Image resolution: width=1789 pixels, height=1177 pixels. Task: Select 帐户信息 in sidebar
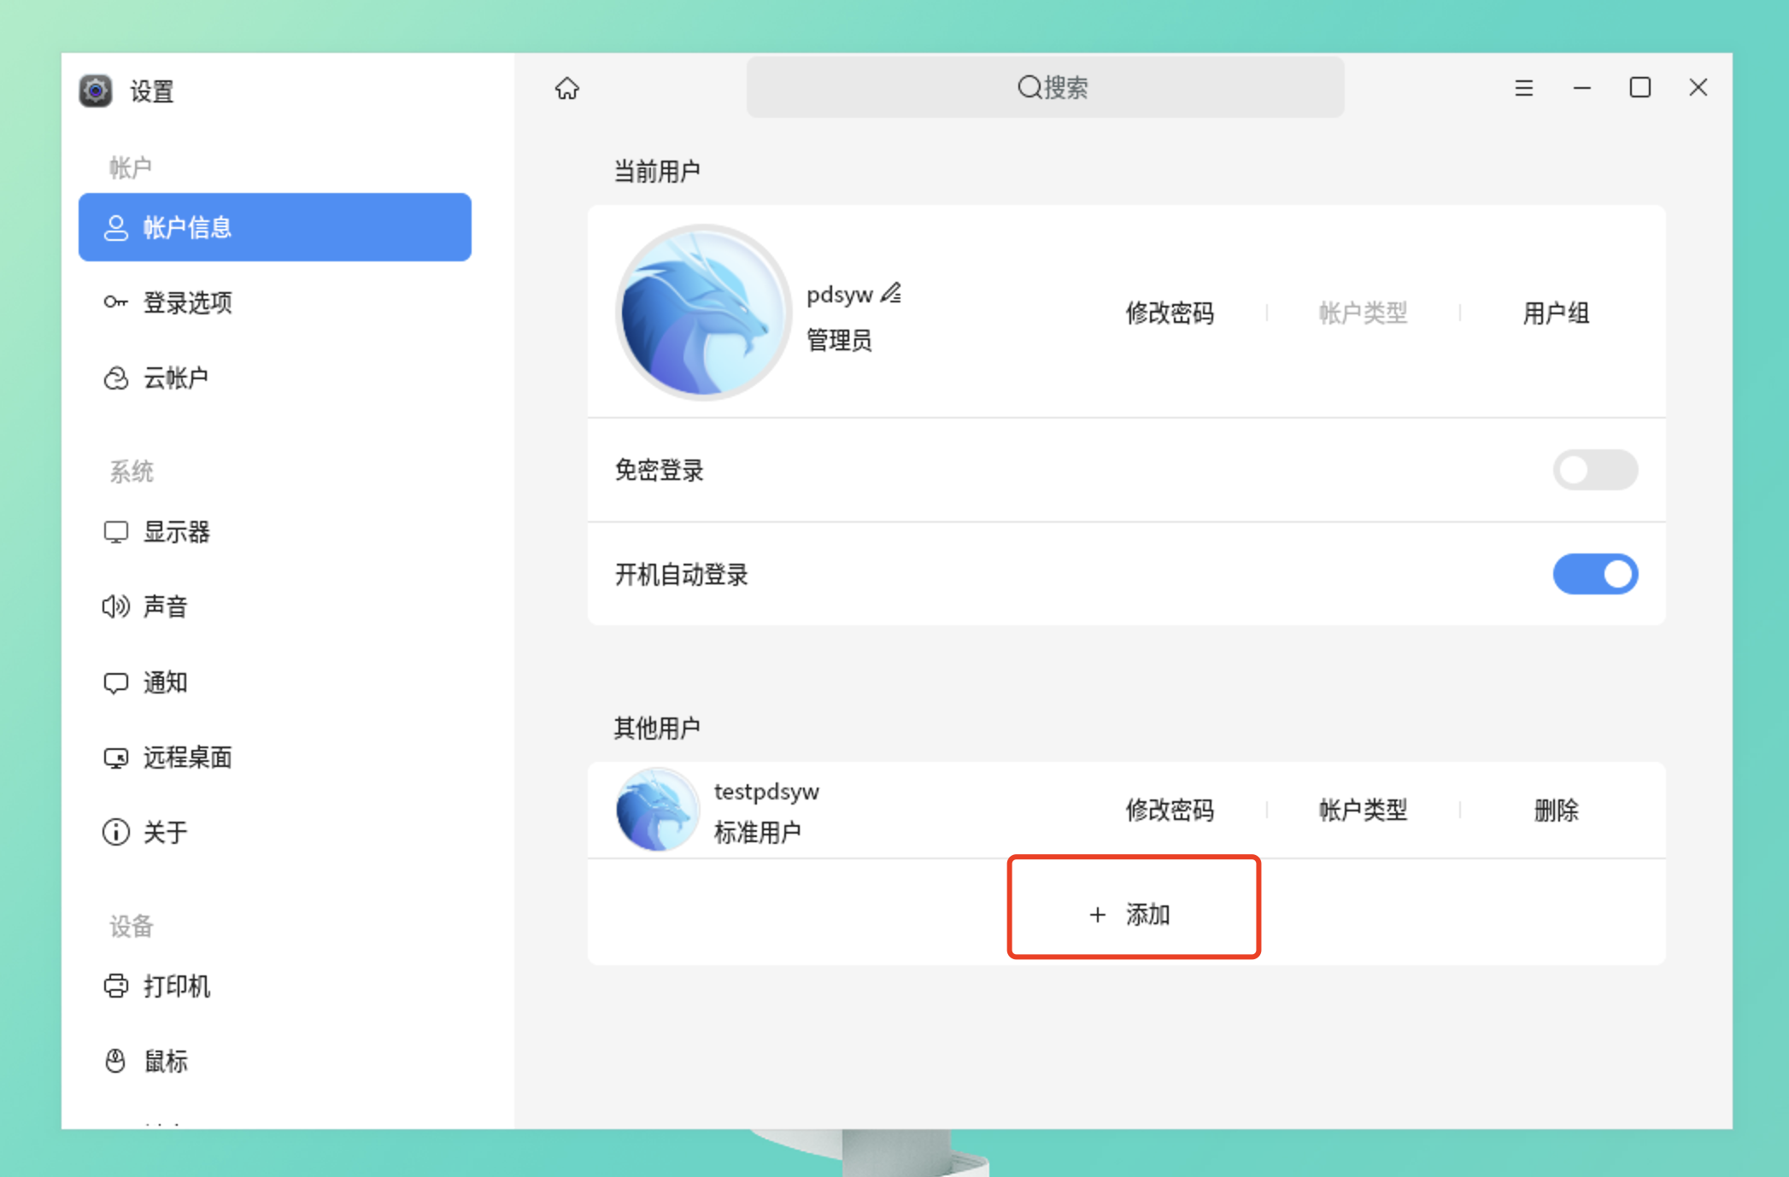[274, 227]
